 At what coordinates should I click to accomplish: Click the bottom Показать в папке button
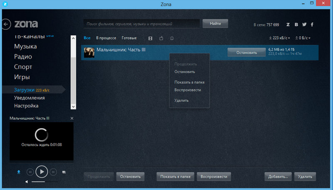pyautogui.click(x=175, y=177)
